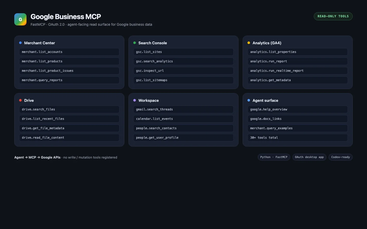Select analytics.get_metadata tool
Viewport: 367px width, 229px height.
[x=298, y=80]
